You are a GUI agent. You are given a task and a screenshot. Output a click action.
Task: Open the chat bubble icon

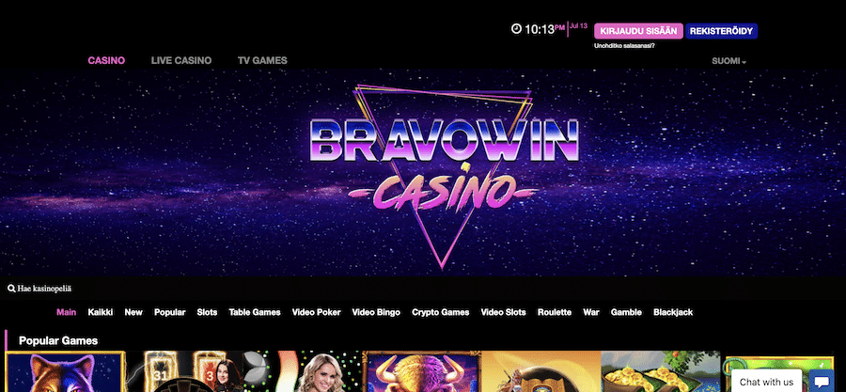click(822, 382)
